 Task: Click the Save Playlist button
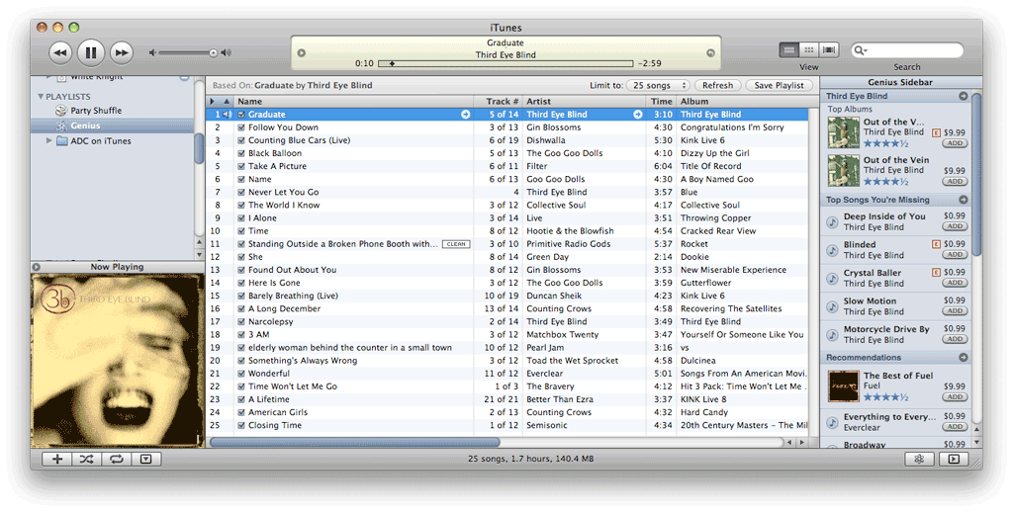click(x=780, y=85)
